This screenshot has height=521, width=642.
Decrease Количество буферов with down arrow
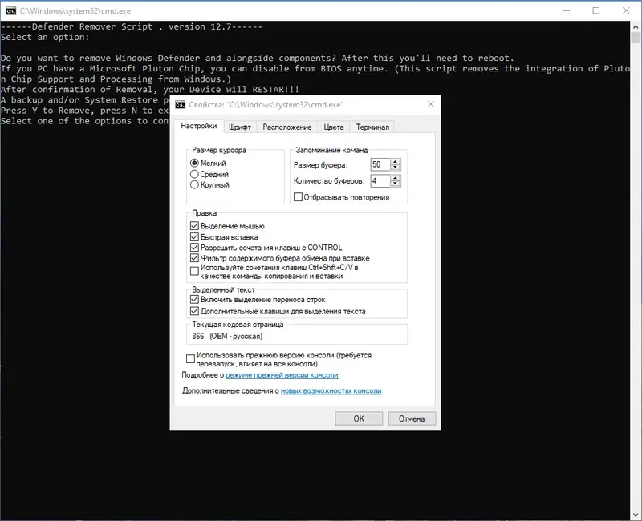click(x=395, y=184)
